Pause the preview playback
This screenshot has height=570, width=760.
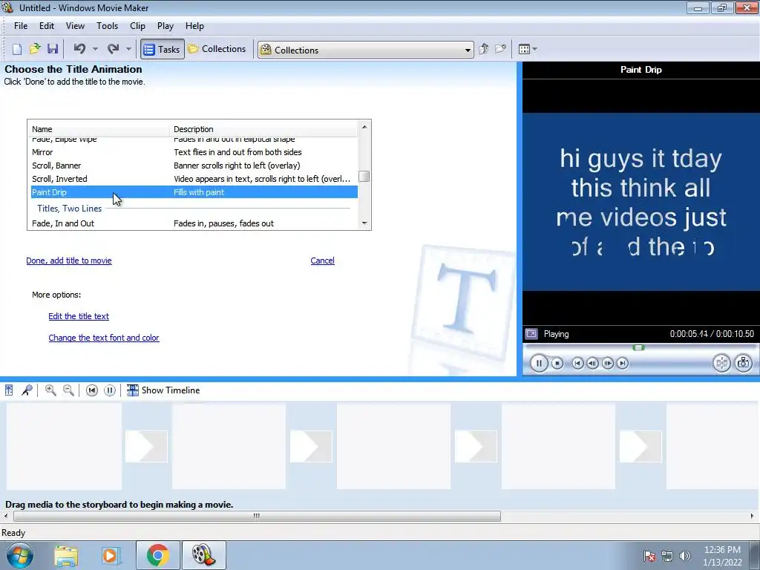539,363
